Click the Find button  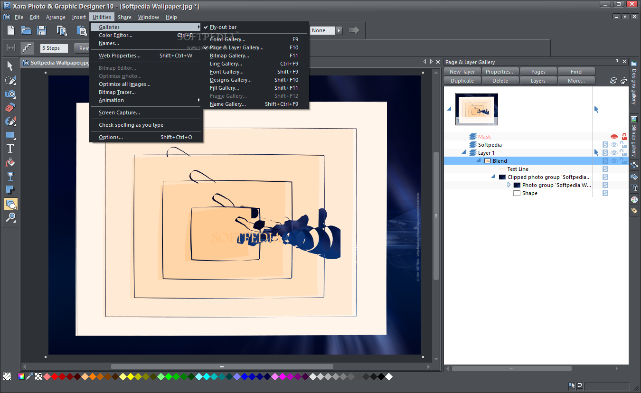[x=576, y=72]
